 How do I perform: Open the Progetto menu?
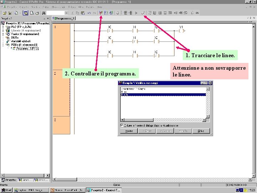12,7
